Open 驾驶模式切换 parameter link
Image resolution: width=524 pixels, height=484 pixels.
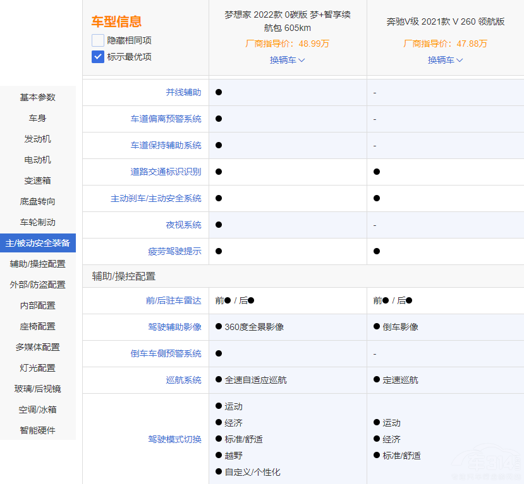(174, 439)
